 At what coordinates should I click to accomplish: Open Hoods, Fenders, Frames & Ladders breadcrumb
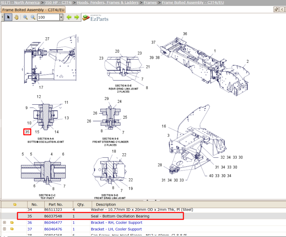[108, 3]
